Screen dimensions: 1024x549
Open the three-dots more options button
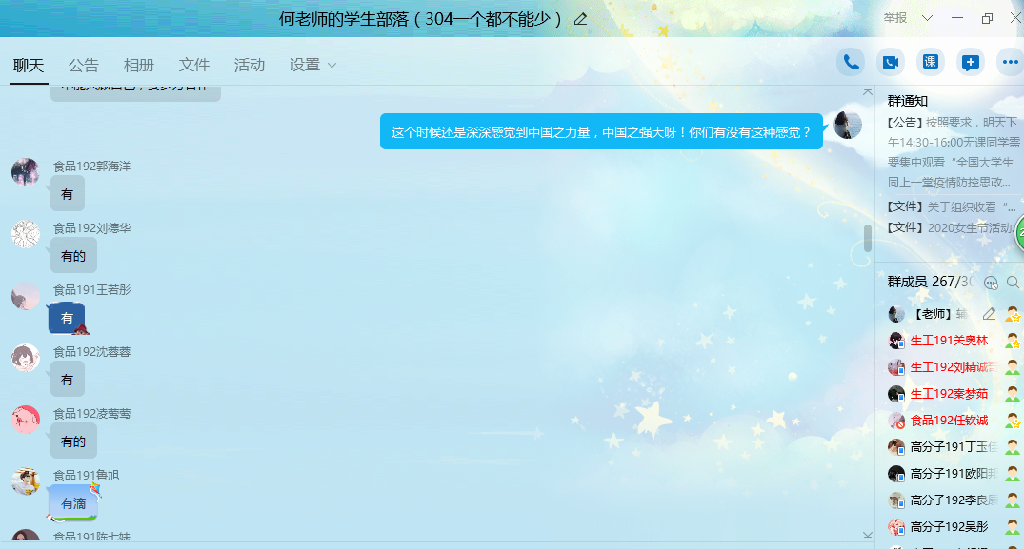pyautogui.click(x=1009, y=63)
